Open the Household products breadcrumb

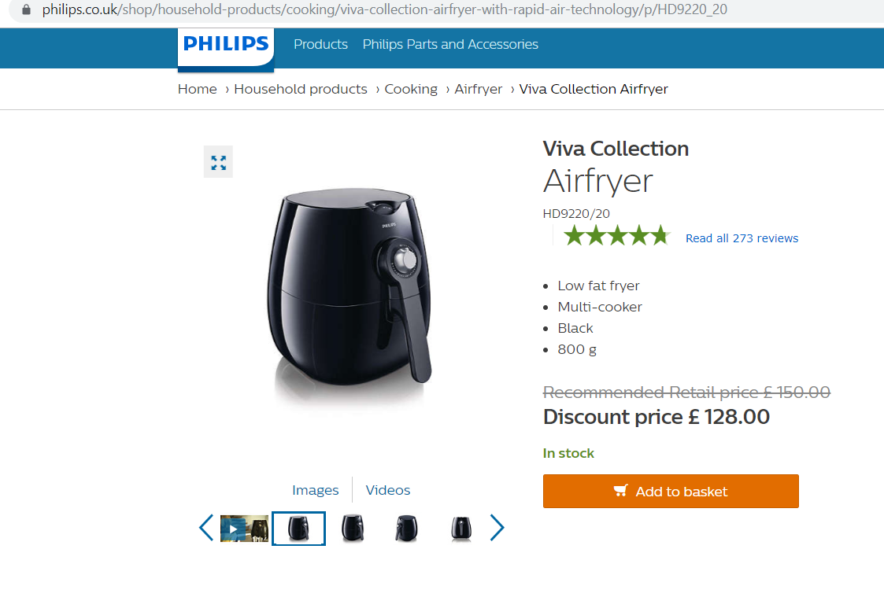301,89
